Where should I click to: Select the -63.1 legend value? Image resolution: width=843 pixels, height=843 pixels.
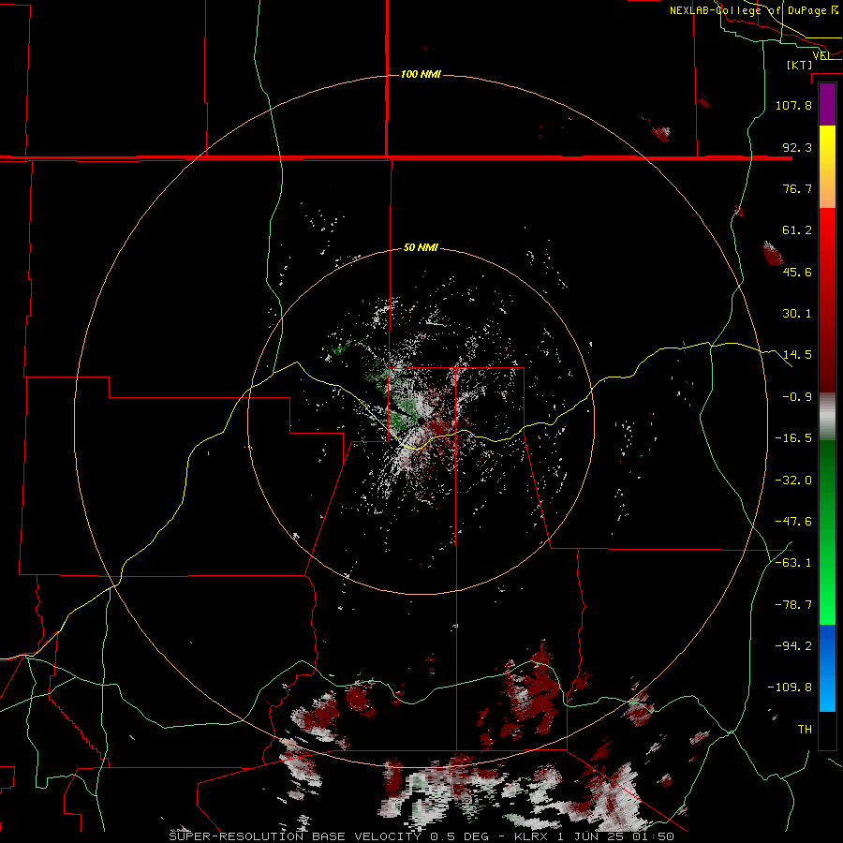793,563
